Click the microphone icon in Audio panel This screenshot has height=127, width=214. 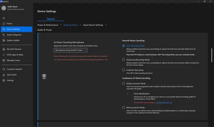(44, 77)
